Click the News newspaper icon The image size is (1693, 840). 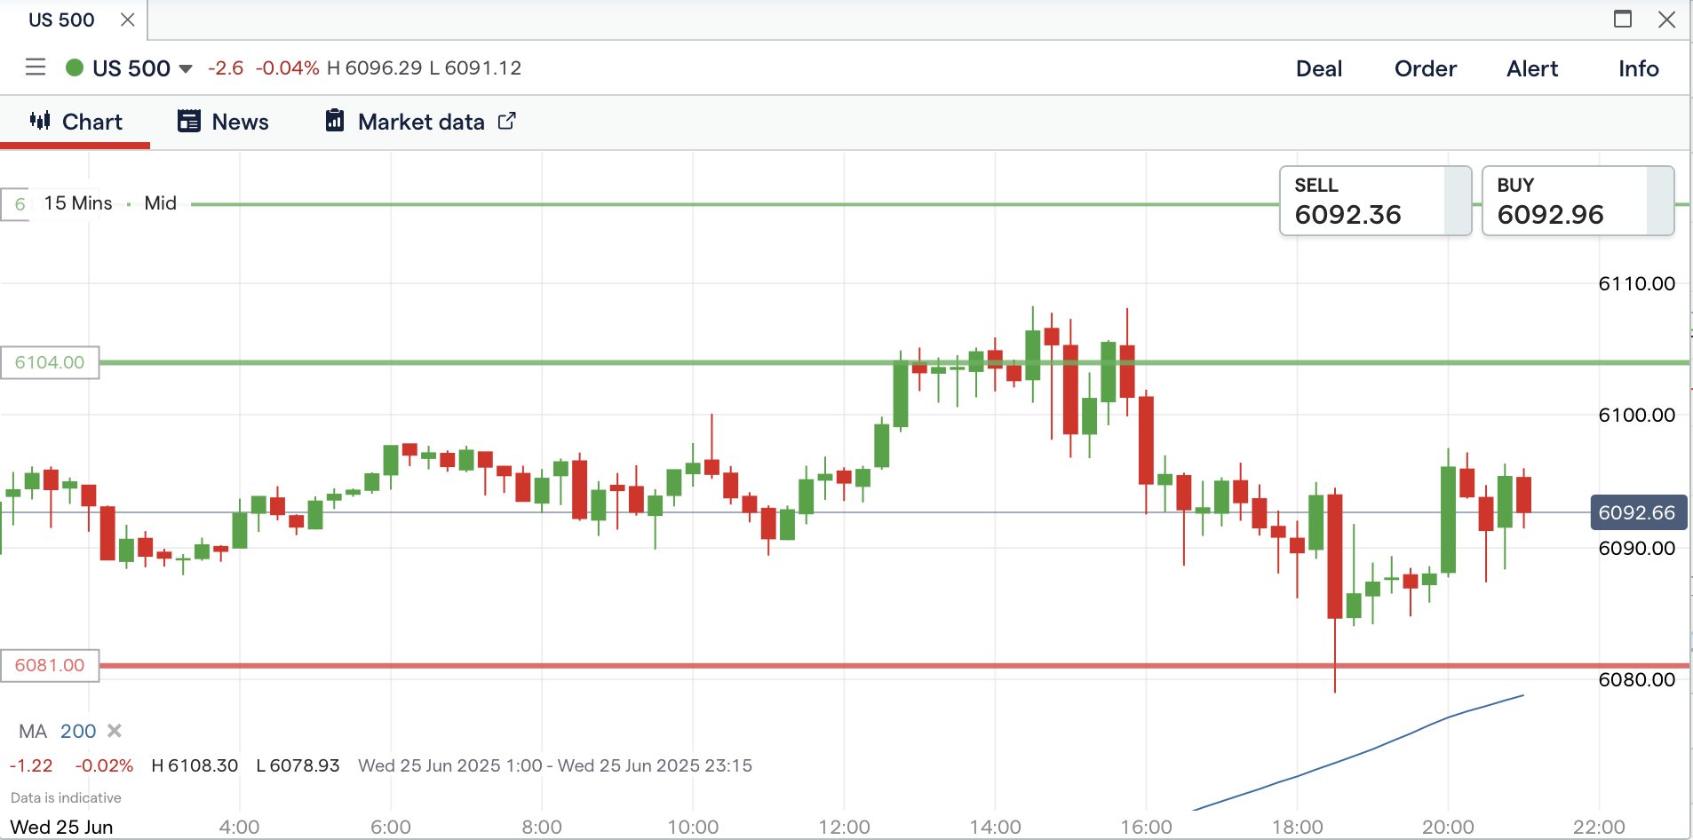pos(188,122)
